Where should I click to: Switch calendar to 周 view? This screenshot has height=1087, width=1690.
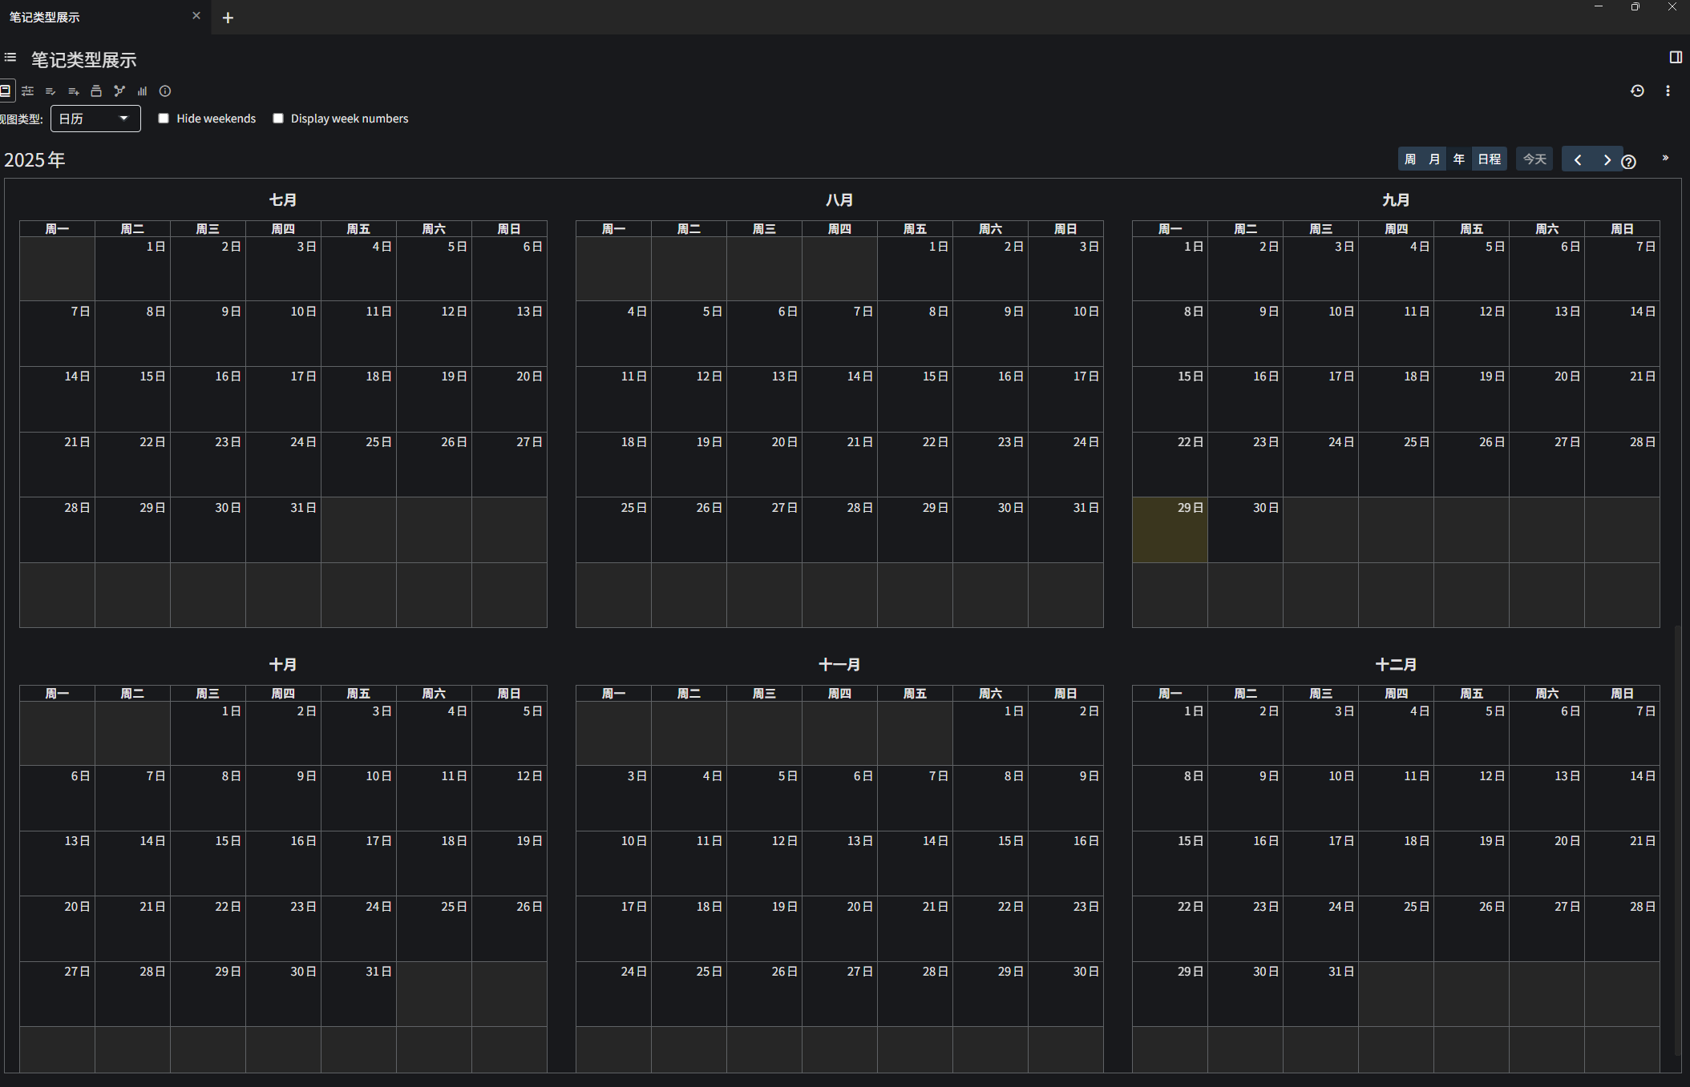1410,159
